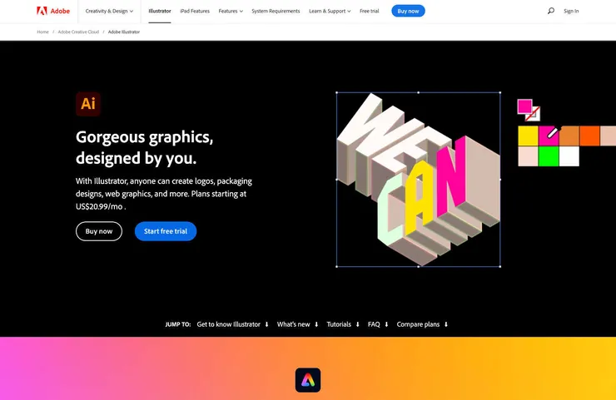This screenshot has width=616, height=400.
Task: Pick the bright orange color swatch
Action: tap(589, 136)
